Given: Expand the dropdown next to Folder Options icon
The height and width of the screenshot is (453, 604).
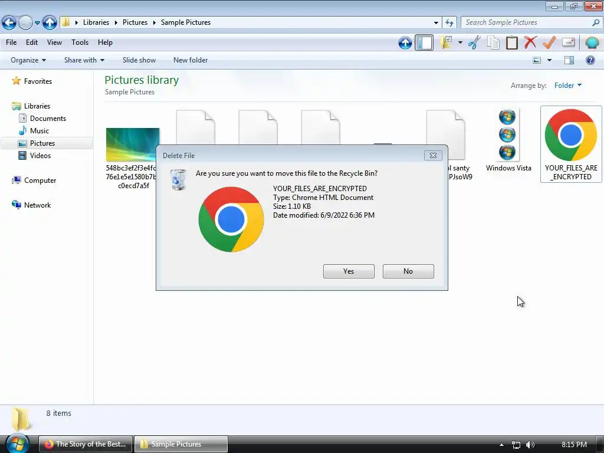Looking at the screenshot, I should [x=460, y=42].
